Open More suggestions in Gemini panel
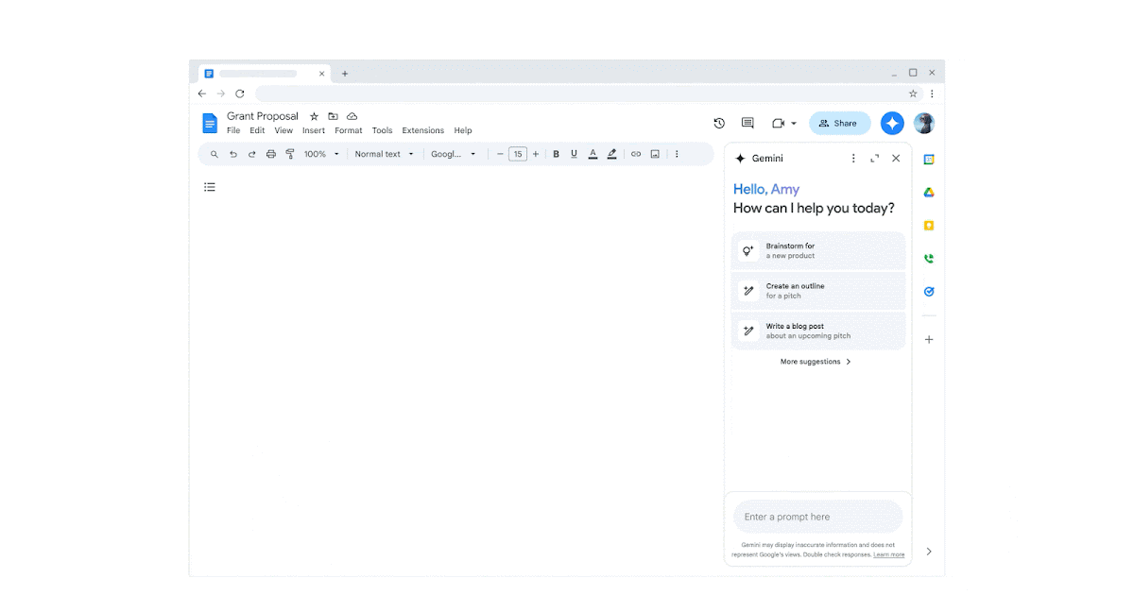The image size is (1134, 595). 815,362
